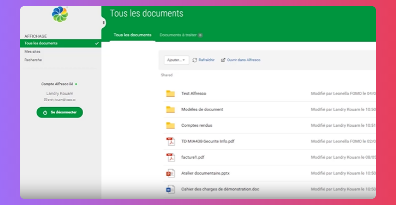Select Tous les documents in sidebar

pos(60,43)
